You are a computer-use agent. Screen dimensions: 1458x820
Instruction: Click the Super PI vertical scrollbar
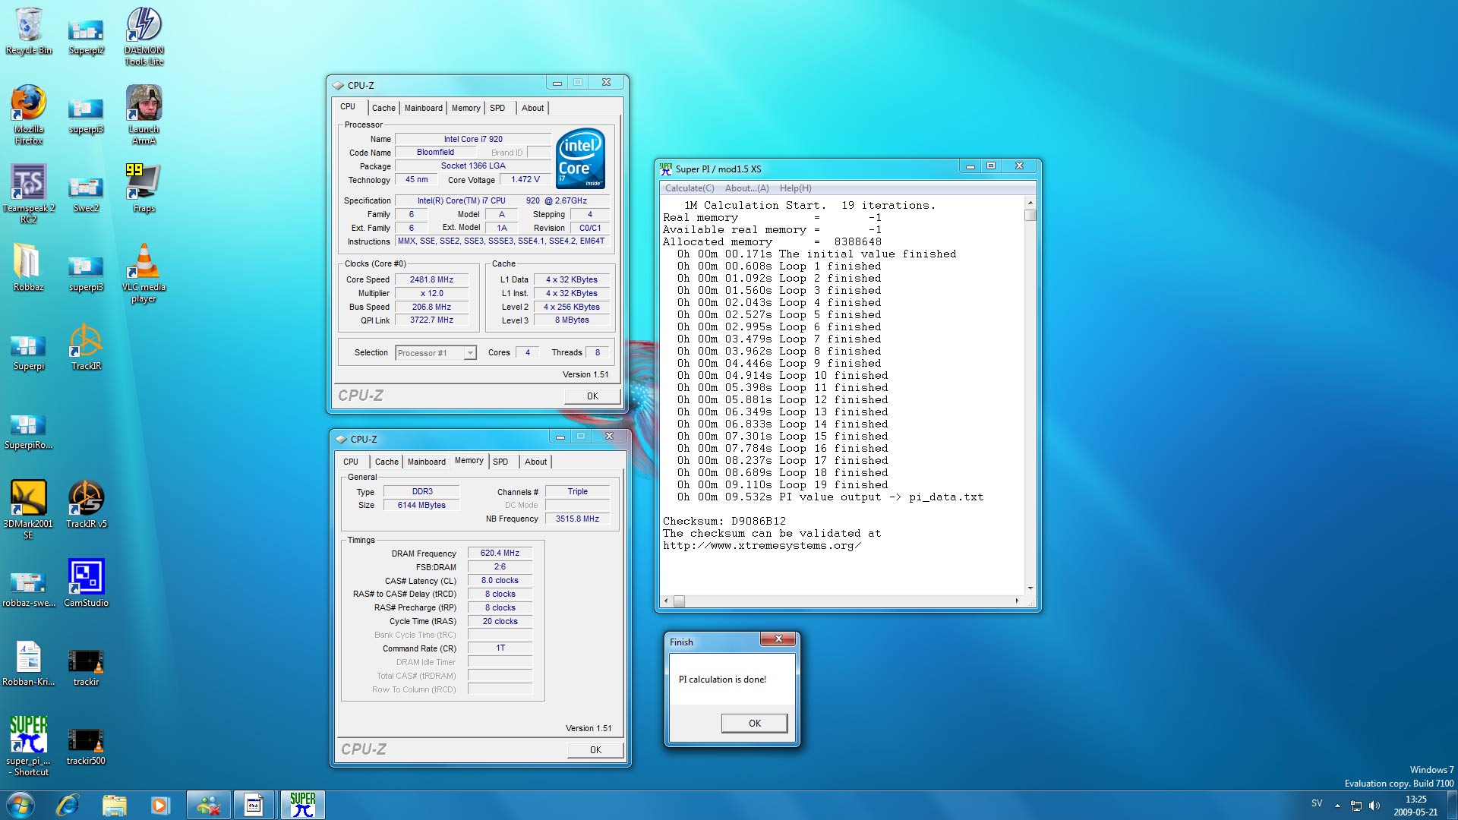[1030, 395]
